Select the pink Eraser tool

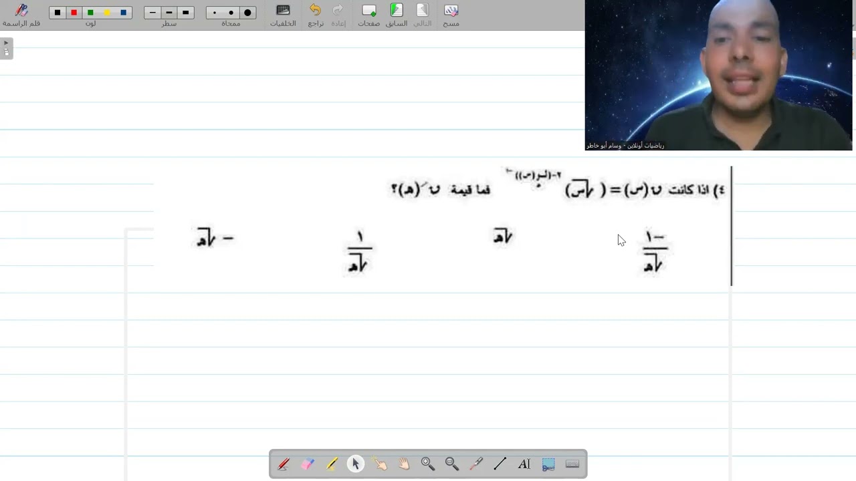[308, 464]
